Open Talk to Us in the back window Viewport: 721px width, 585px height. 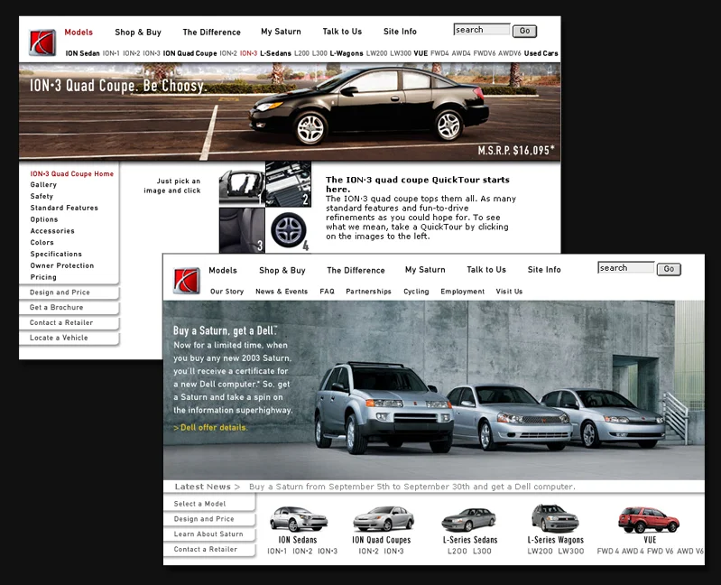tap(342, 32)
